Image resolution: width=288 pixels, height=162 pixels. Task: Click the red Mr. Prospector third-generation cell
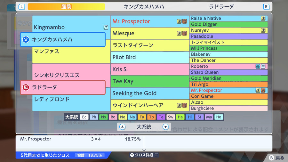(150, 21)
